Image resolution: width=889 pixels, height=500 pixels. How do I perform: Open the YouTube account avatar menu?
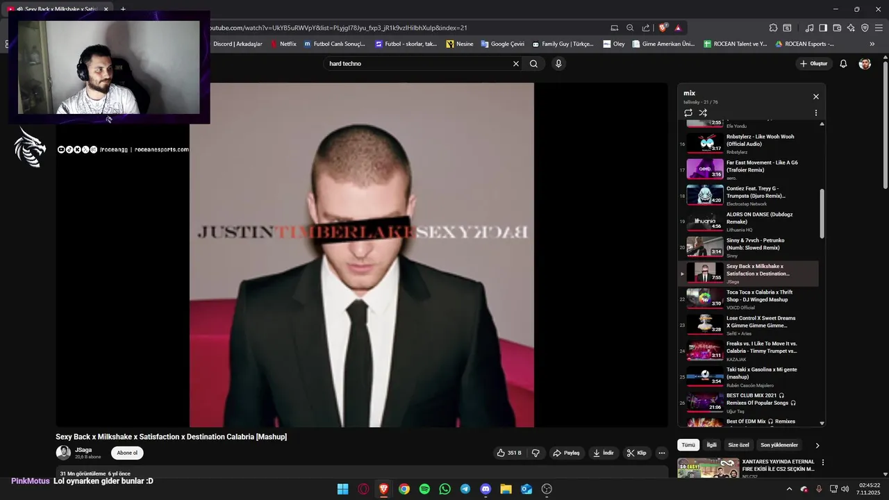(x=865, y=63)
